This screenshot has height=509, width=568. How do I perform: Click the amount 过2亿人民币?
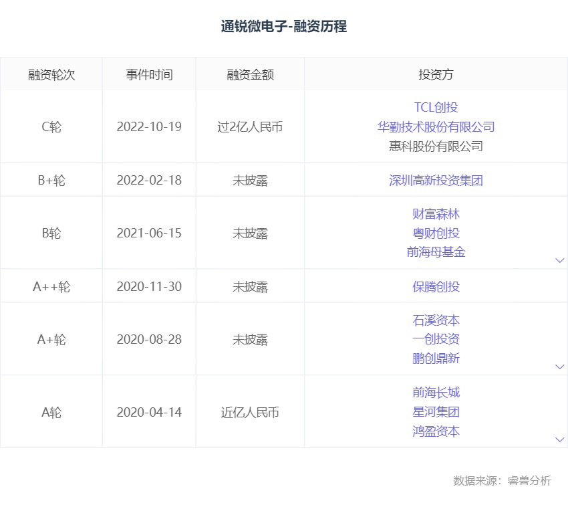point(250,127)
